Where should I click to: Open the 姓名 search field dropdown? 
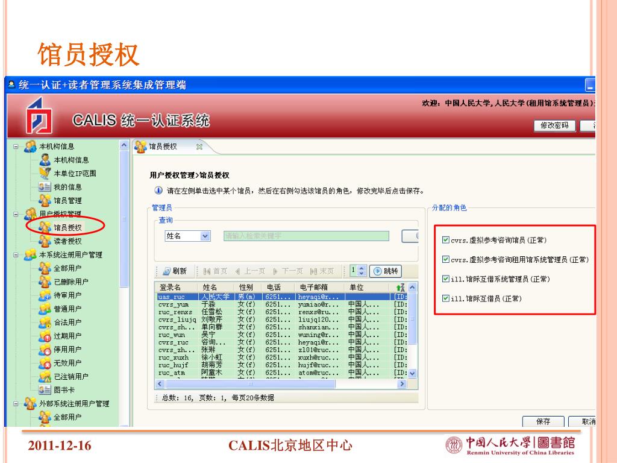coord(205,236)
